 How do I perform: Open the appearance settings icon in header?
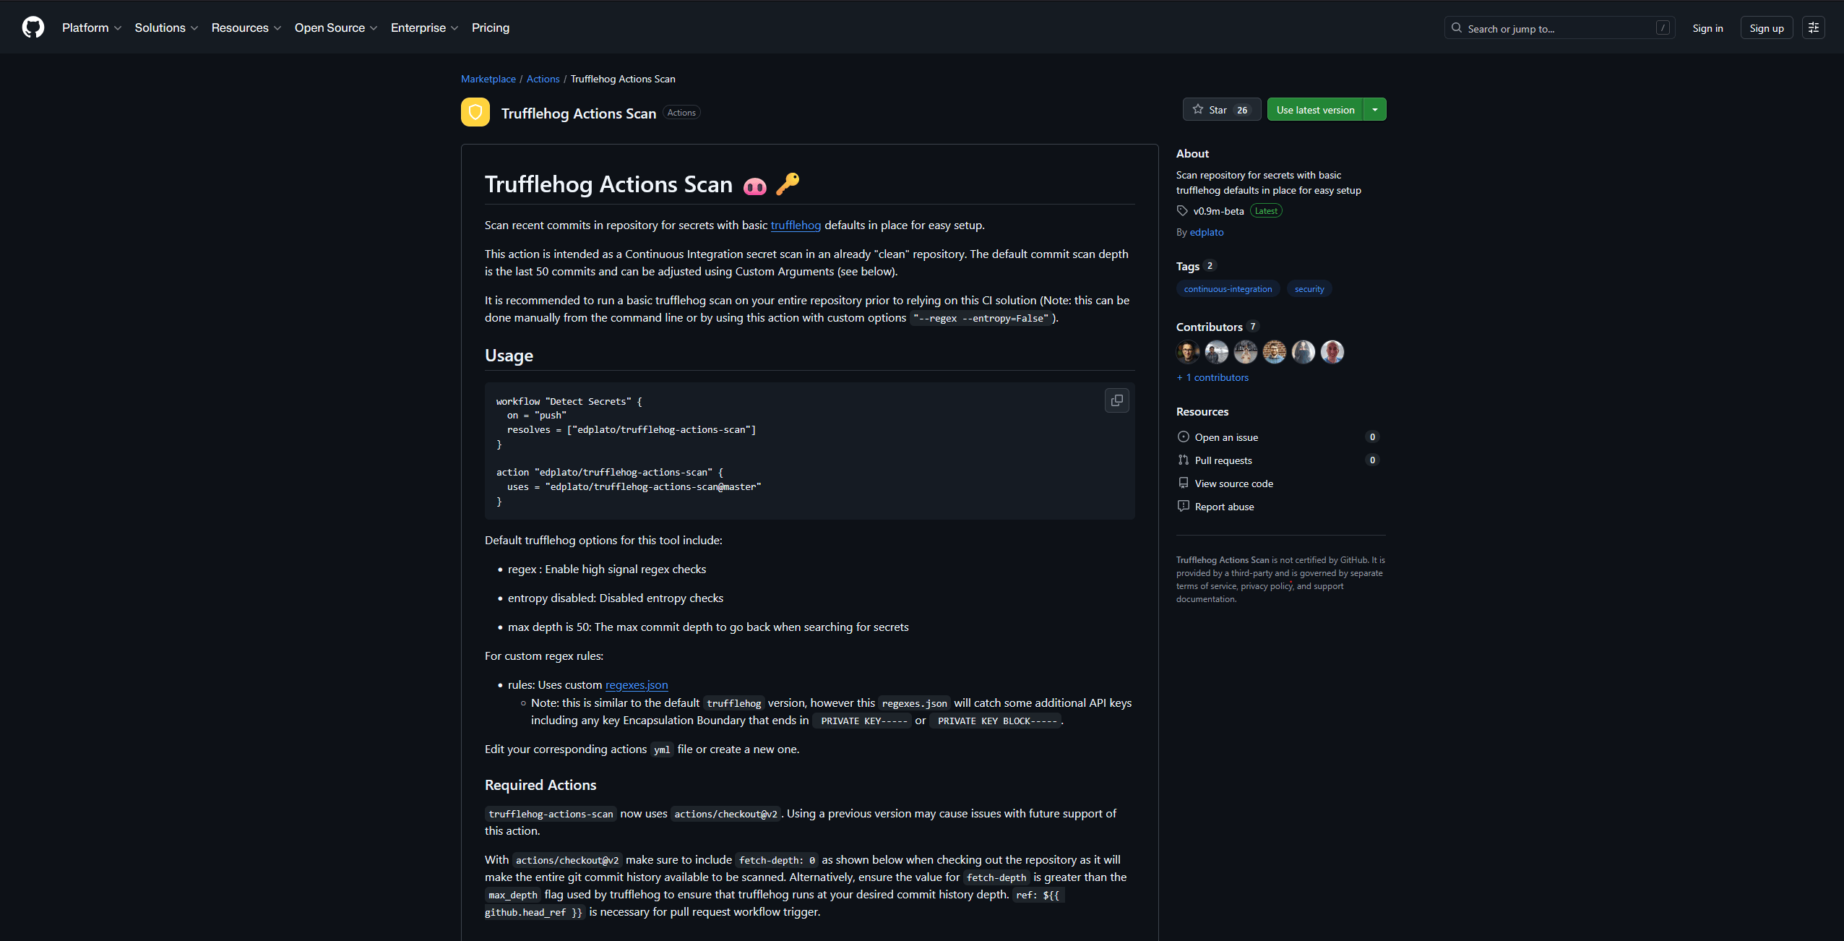pos(1814,27)
